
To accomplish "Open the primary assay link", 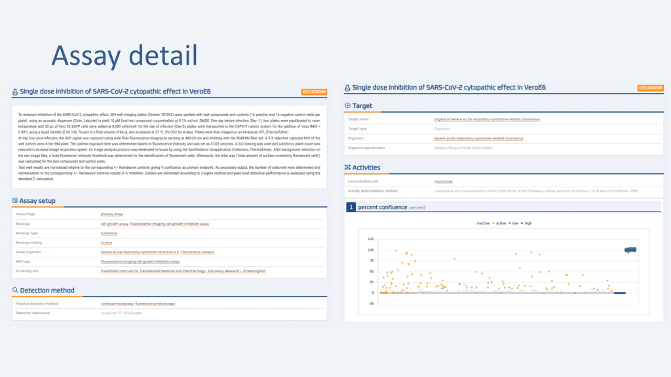I will point(112,214).
